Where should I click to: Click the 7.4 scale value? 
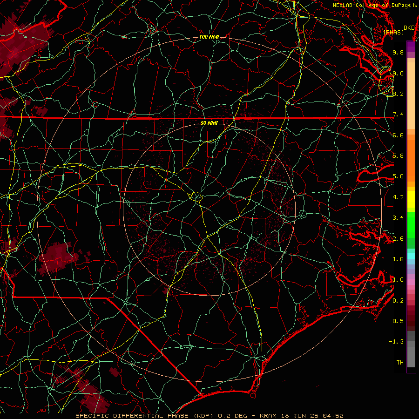(398, 115)
